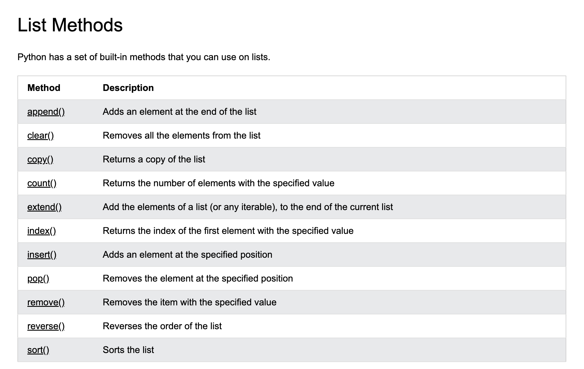Image resolution: width=584 pixels, height=369 pixels.
Task: Click the "Method" column header
Action: coord(44,88)
